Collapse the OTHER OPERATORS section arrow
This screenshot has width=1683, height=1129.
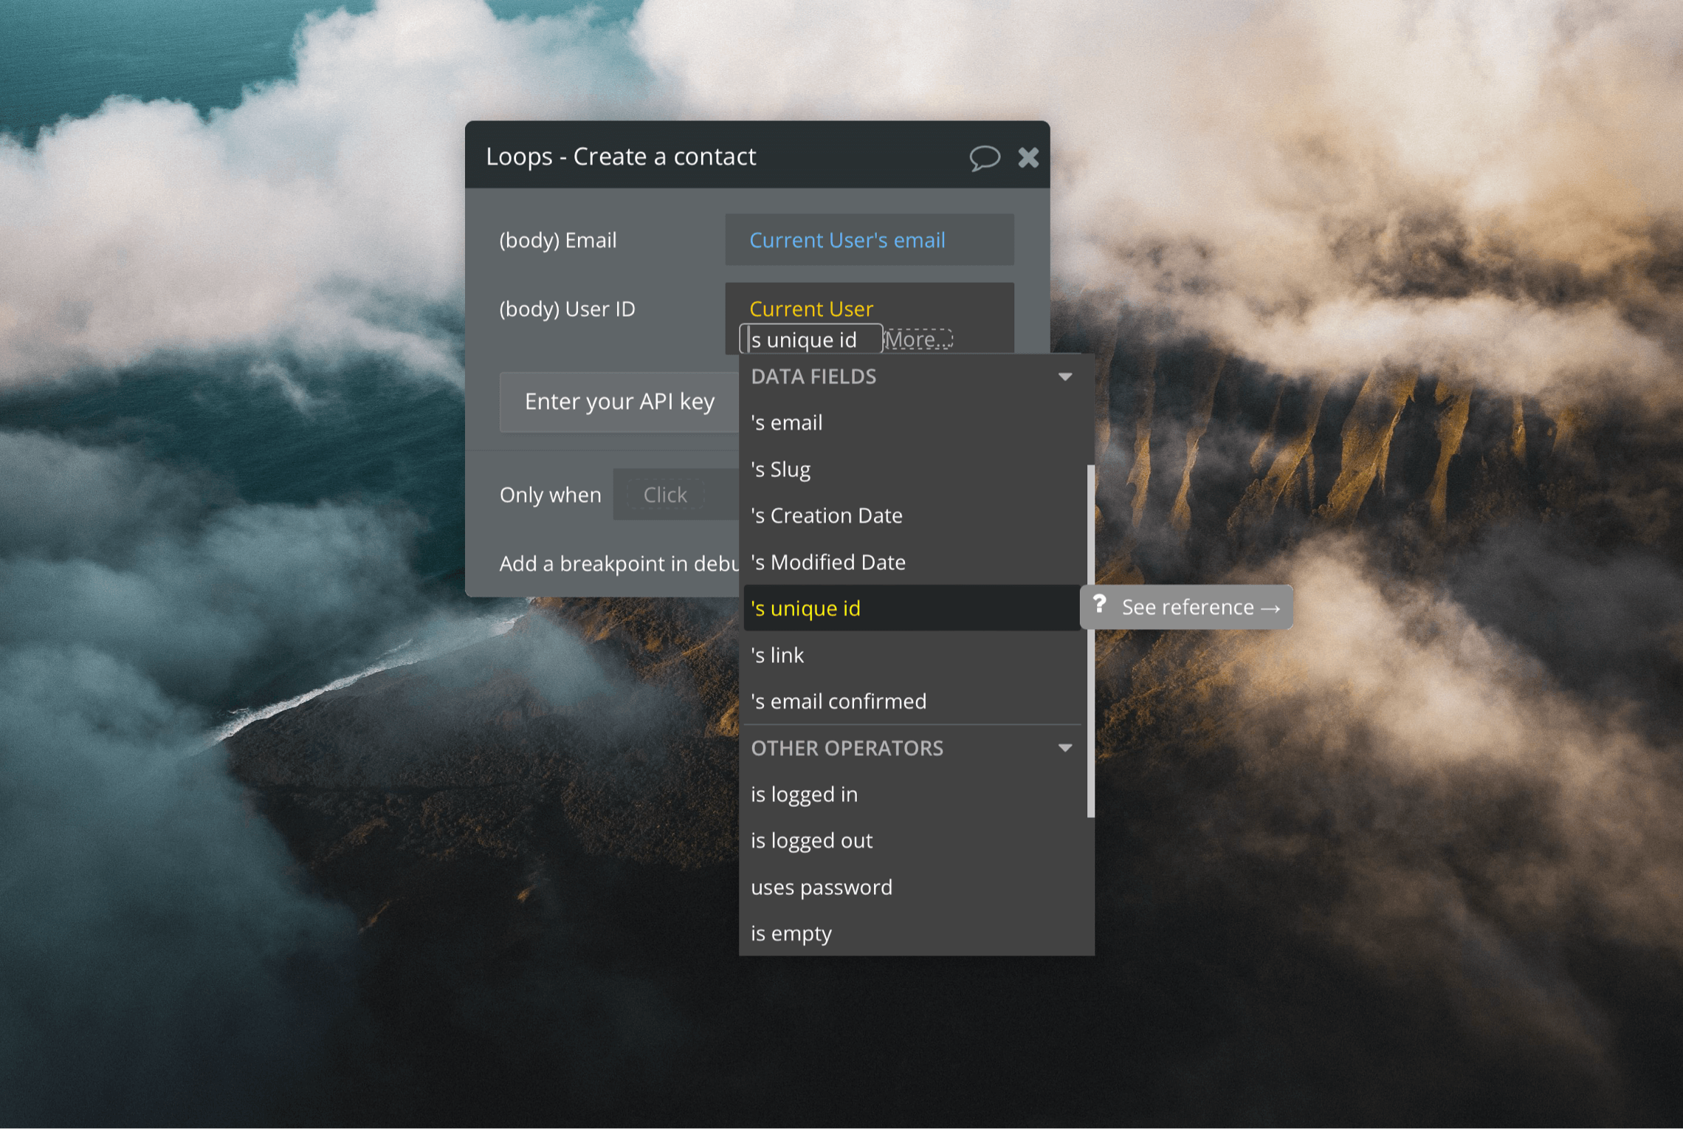click(1064, 748)
